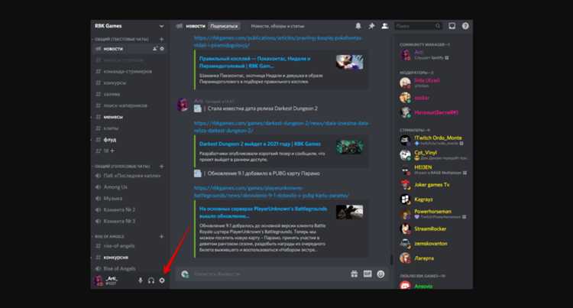Viewport: 573px width, 308px height.
Task: Toggle member list icon in header
Action: coord(384,26)
